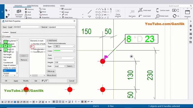Close the drawing via ribbon Close

[28, 18]
